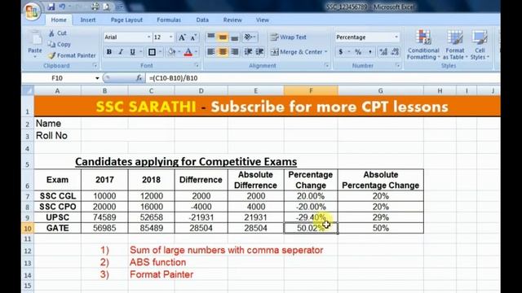Expand the Merge & Center dropdown arrow
Screen dimensions: 522x293
(326, 52)
